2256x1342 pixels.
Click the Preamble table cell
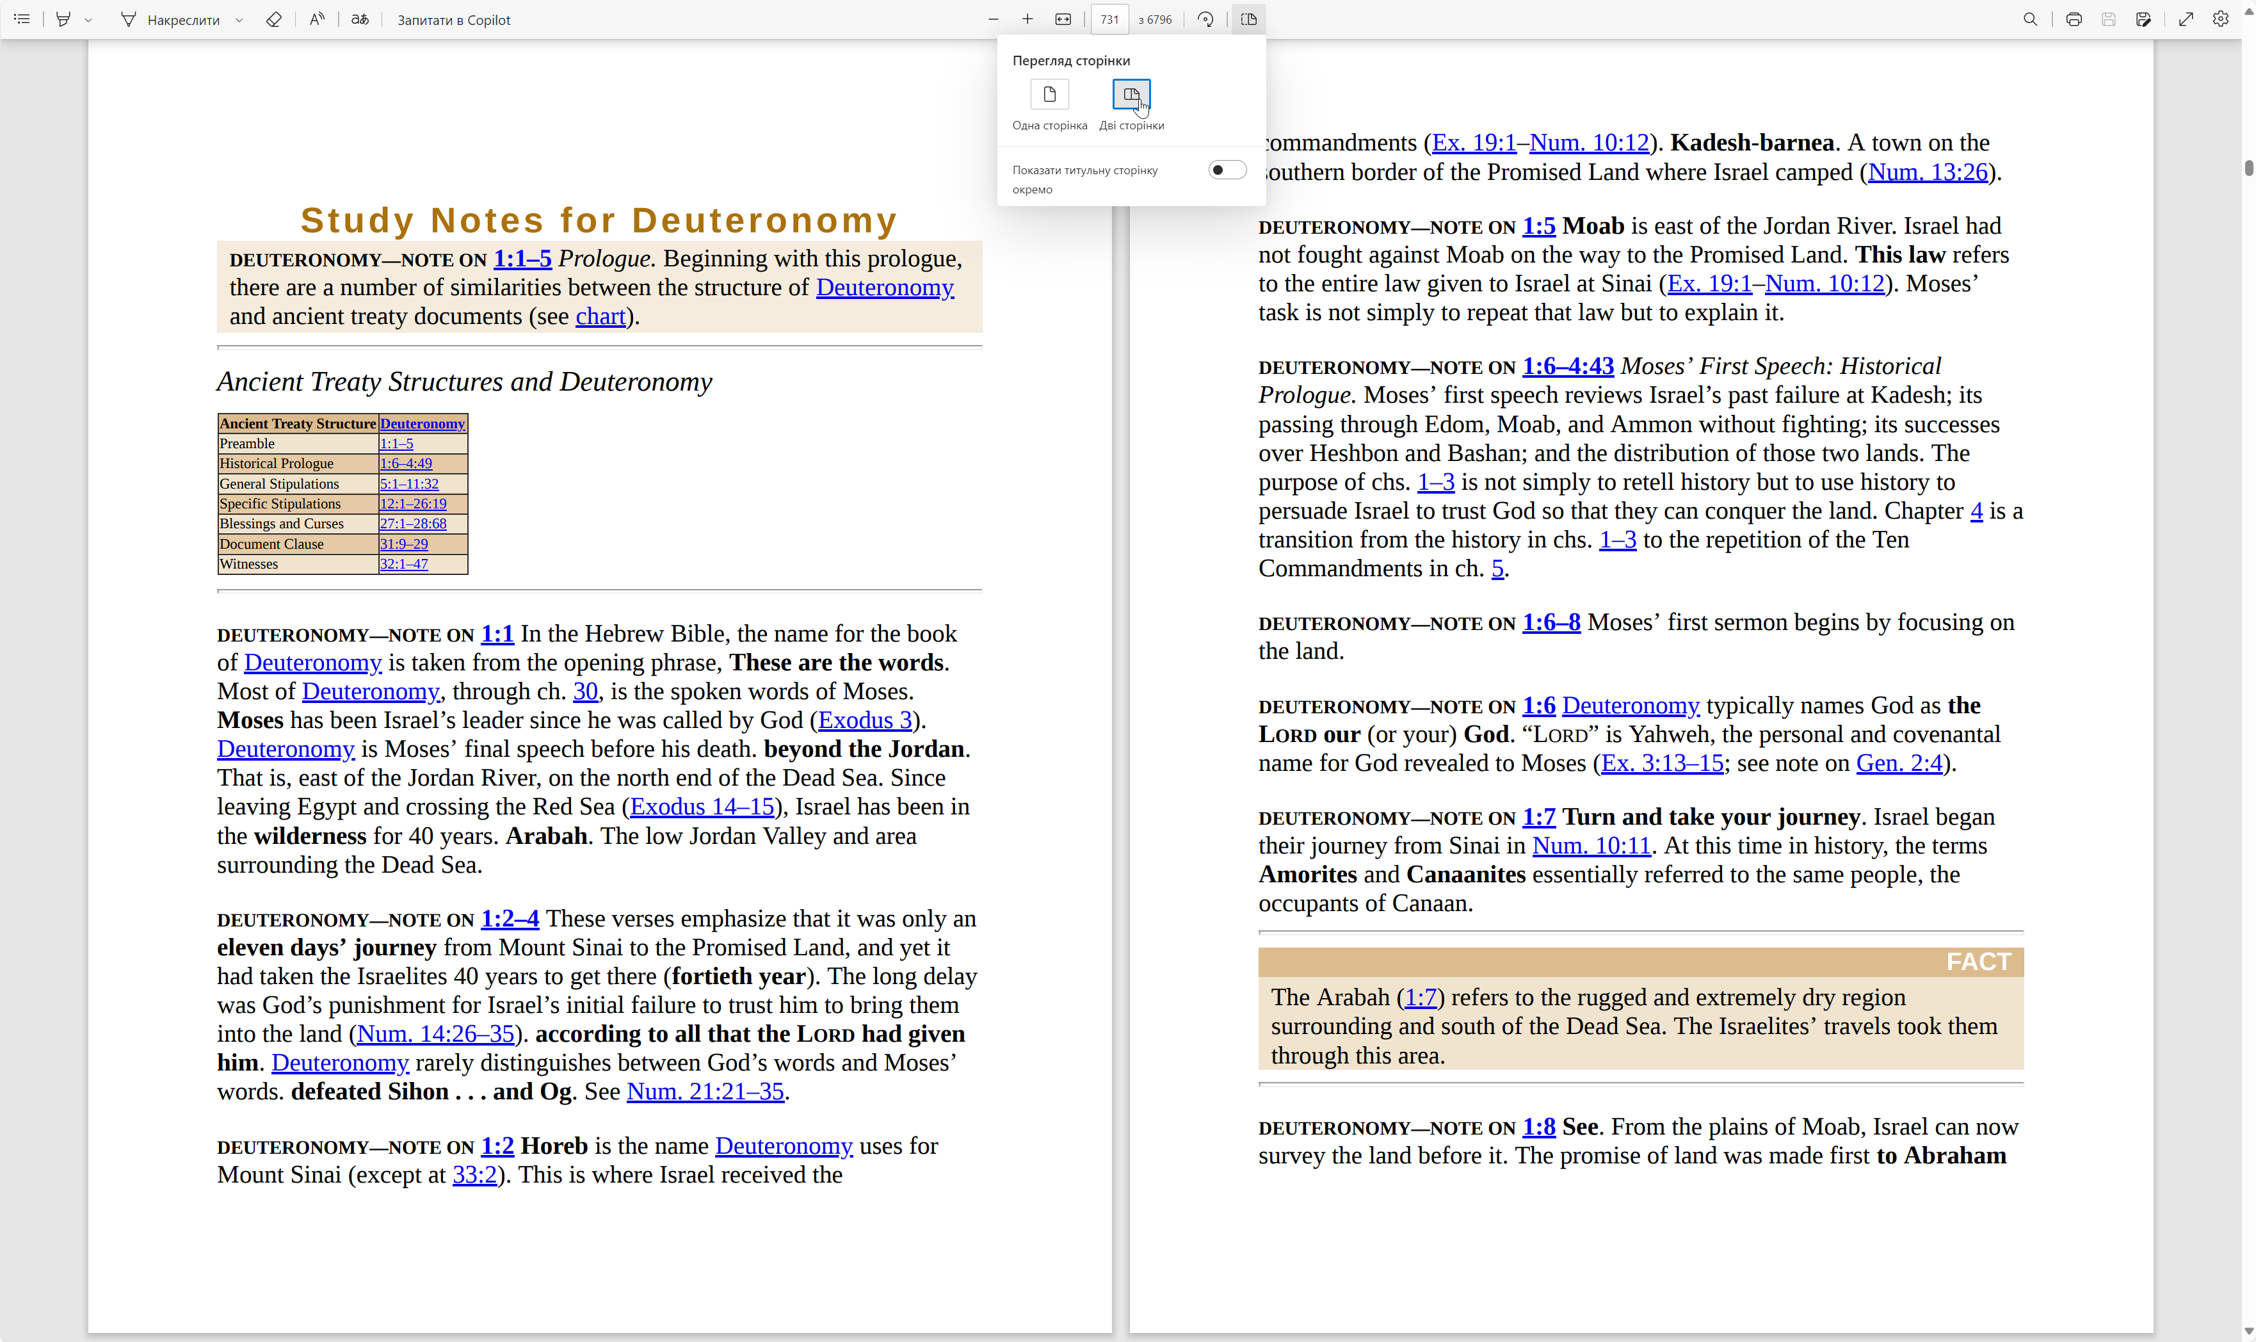298,443
